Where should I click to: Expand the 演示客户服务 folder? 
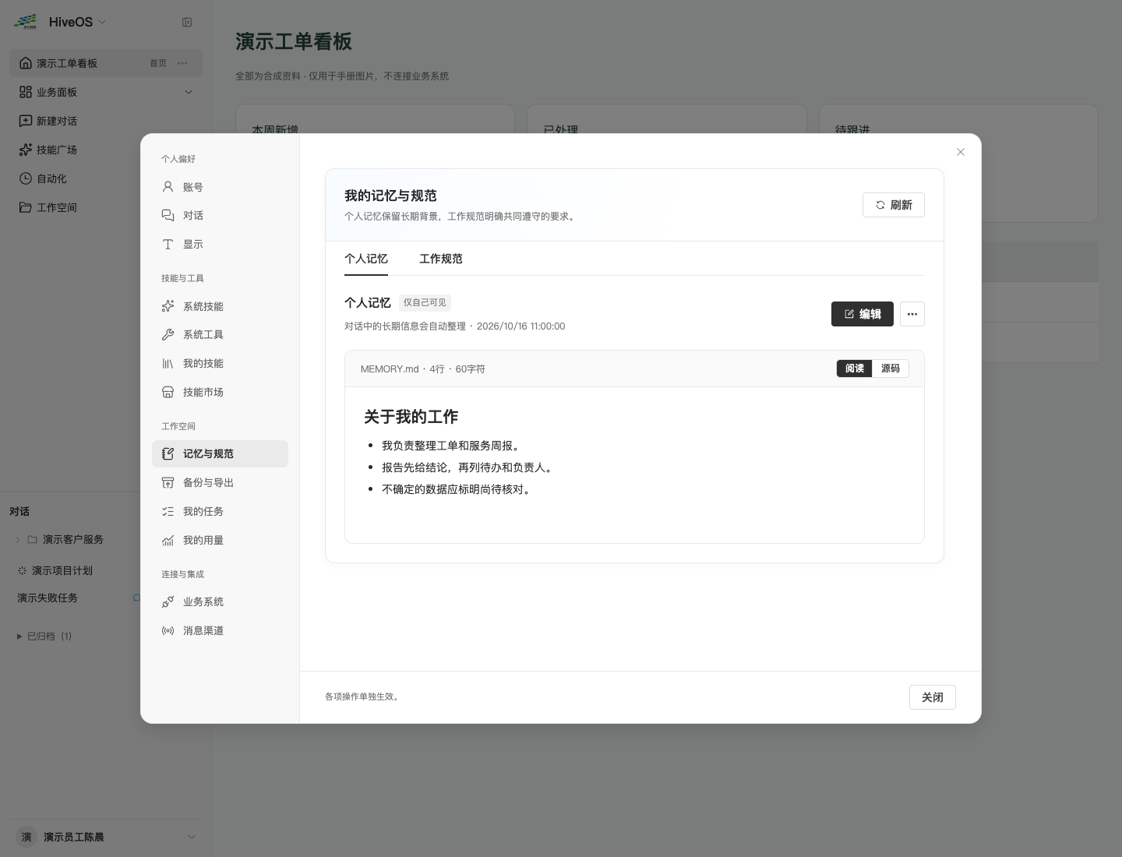point(18,540)
